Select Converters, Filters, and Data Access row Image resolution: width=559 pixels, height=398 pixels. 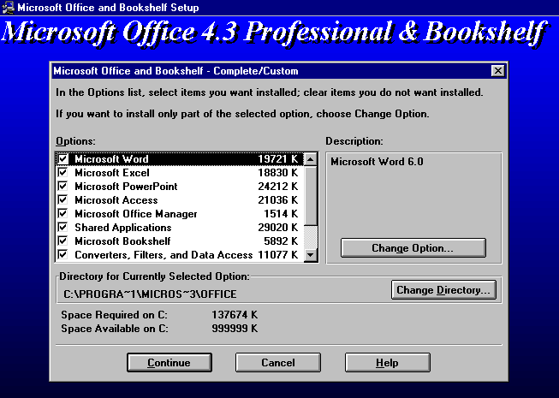180,255
